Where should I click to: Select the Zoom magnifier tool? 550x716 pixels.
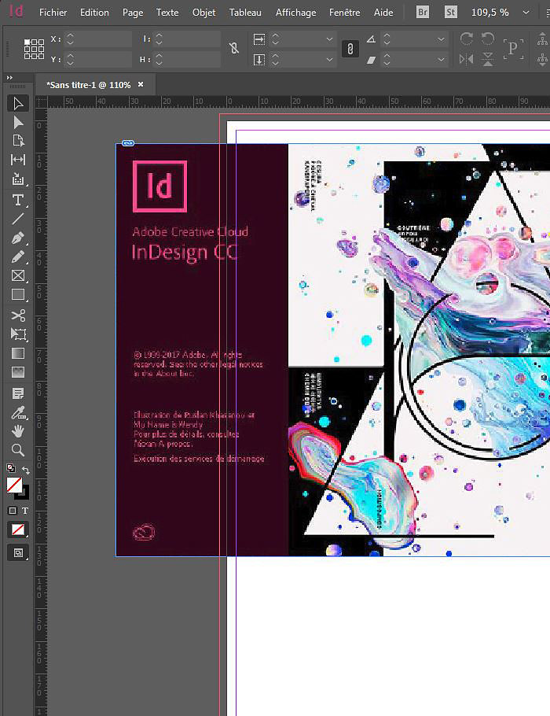point(18,450)
